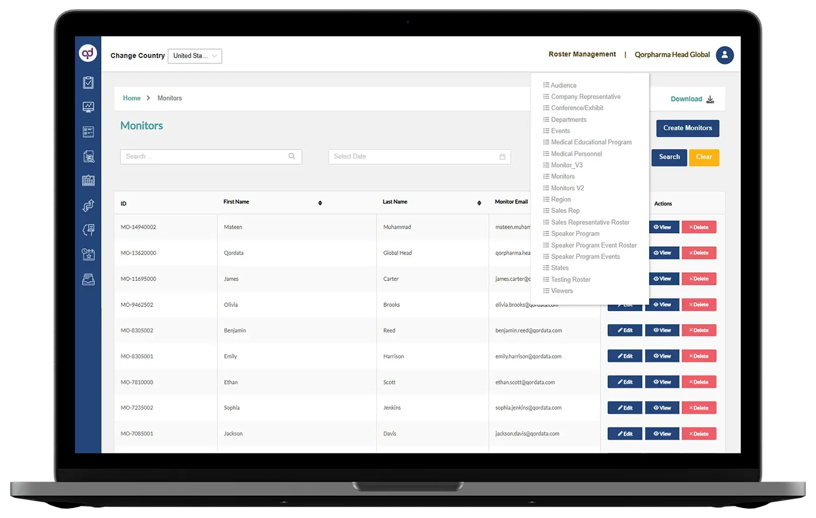Delete the Mateen Muhammad row

tap(699, 227)
